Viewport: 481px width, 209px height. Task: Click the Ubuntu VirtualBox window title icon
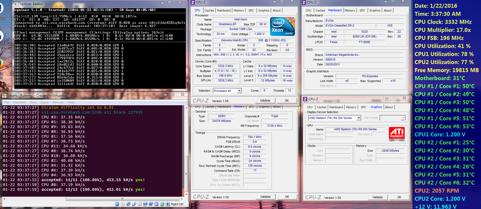tap(4, 95)
